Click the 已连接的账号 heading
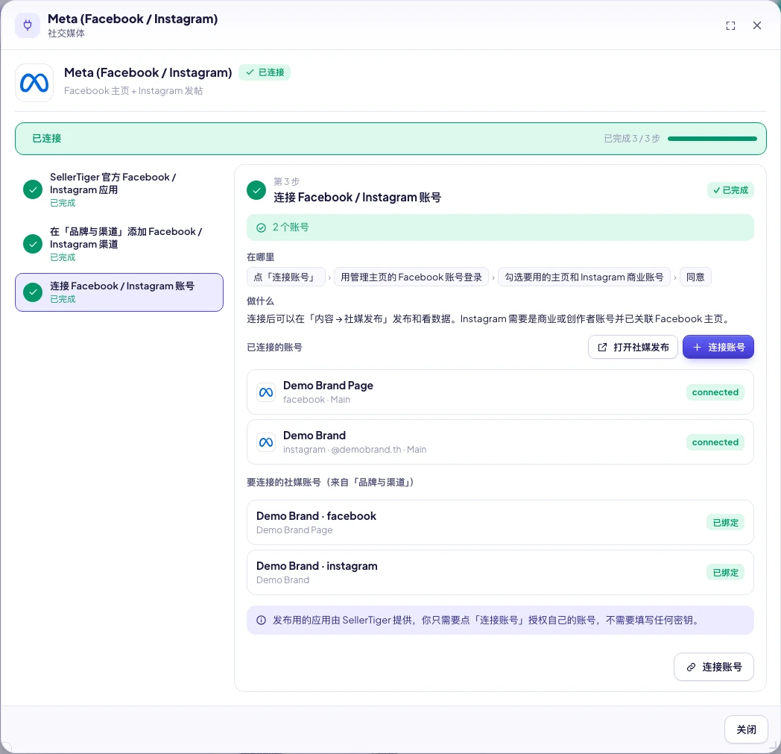This screenshot has height=754, width=781. coord(274,348)
